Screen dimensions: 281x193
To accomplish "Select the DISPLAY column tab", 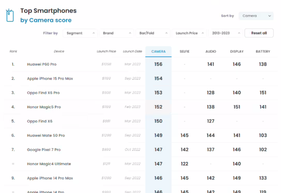I will (237, 52).
